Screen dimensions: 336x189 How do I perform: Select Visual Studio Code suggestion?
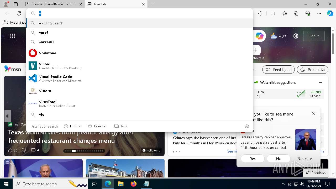tap(139, 78)
